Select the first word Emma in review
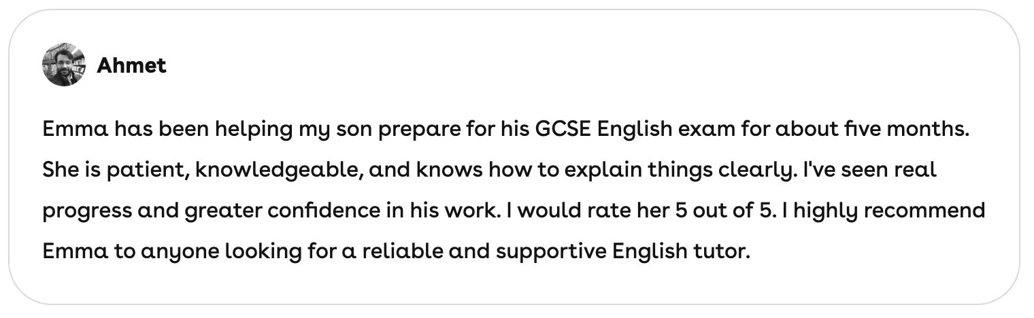The width and height of the screenshot is (1034, 318). 75,128
